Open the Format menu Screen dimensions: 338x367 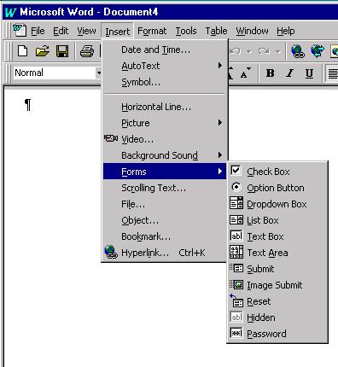pos(152,31)
